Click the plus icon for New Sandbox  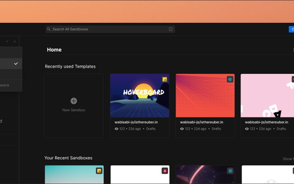coord(74,101)
